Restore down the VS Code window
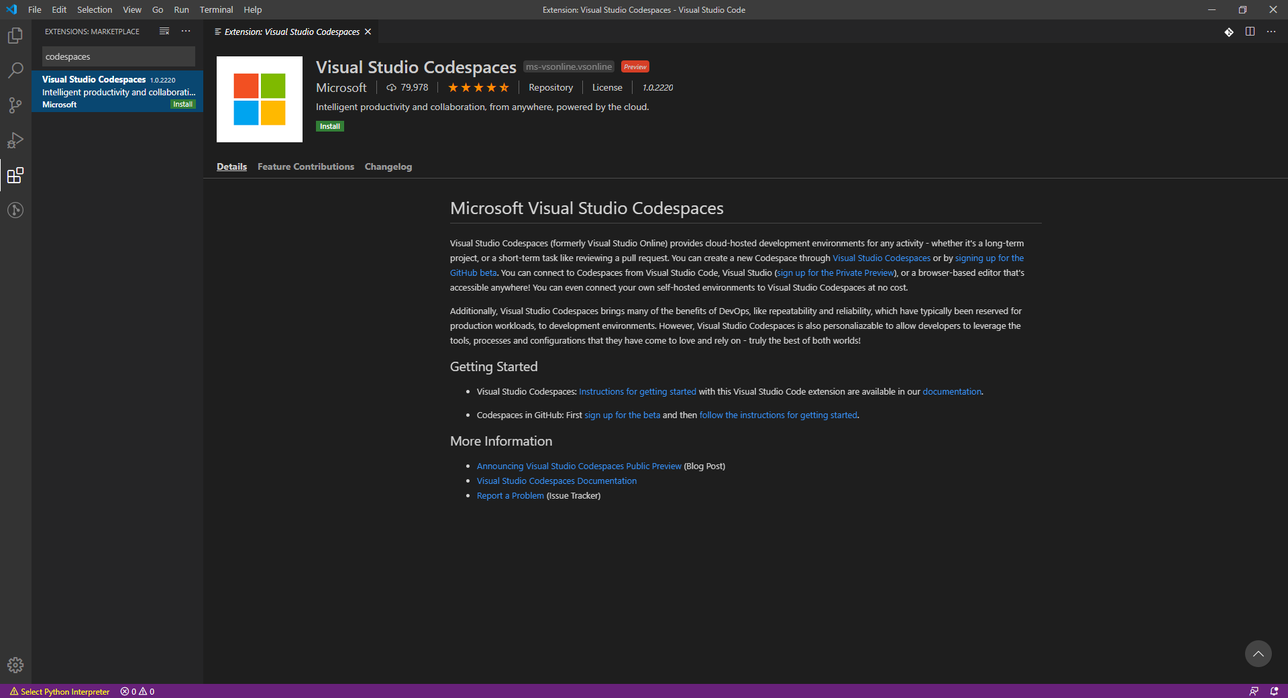1288x698 pixels. (1242, 9)
